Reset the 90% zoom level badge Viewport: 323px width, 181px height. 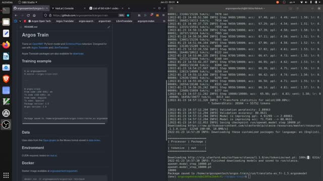pos(122,15)
